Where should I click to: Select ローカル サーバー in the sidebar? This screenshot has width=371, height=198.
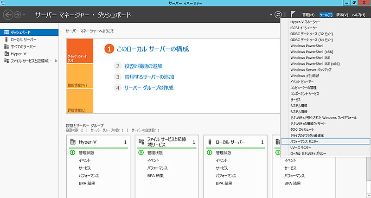click(23, 39)
